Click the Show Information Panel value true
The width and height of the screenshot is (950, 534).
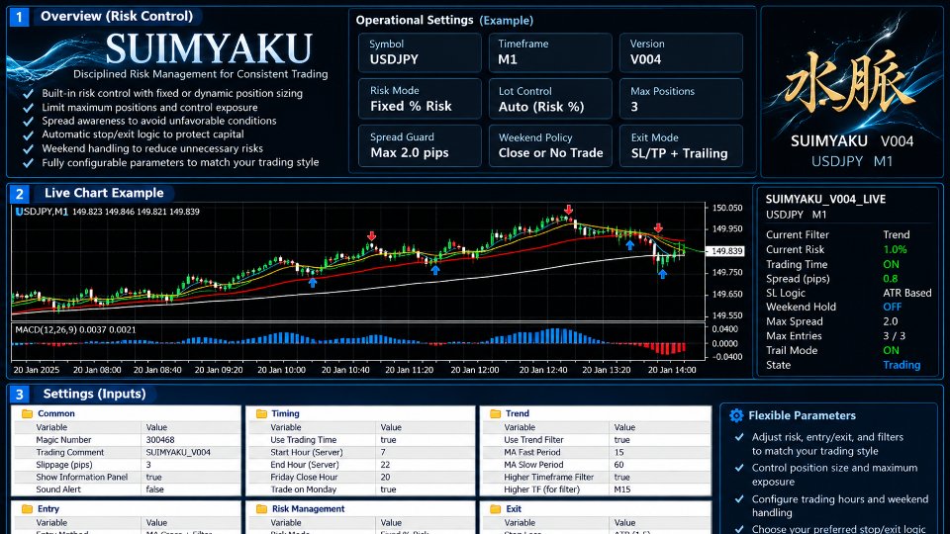click(153, 477)
